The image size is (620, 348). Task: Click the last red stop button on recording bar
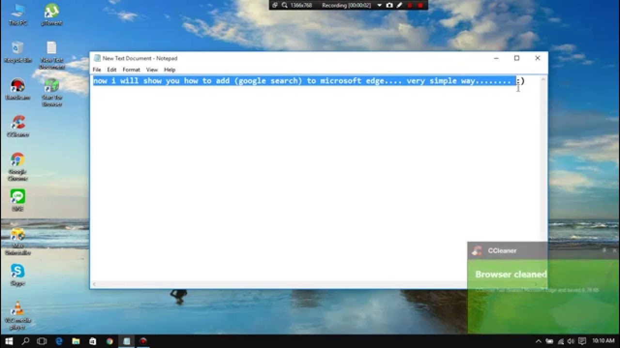pyautogui.click(x=420, y=5)
